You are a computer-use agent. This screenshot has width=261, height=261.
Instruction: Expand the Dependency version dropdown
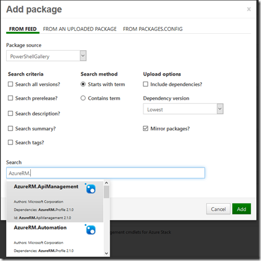point(183,109)
